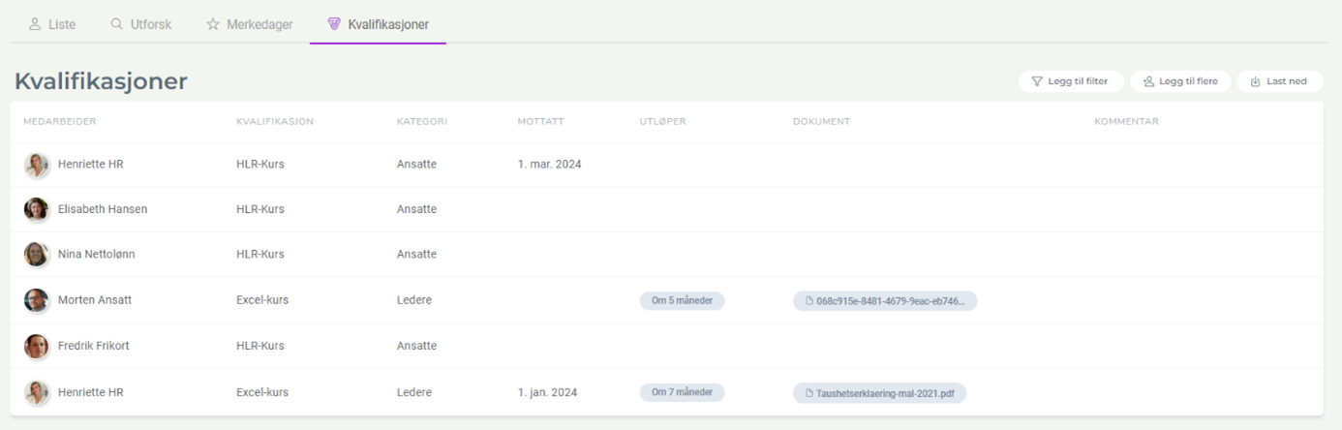
Task: Switch to the Utforsk tab
Action: click(x=141, y=24)
